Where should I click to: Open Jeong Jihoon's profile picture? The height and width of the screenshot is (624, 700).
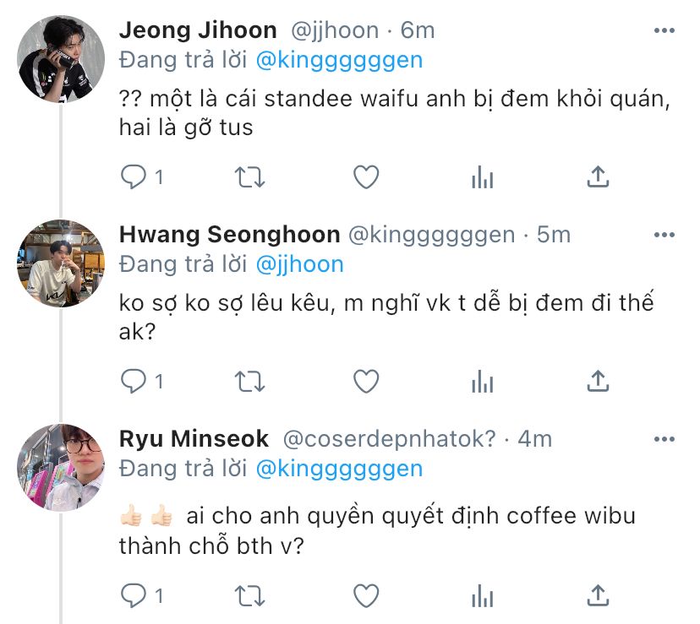tap(61, 59)
